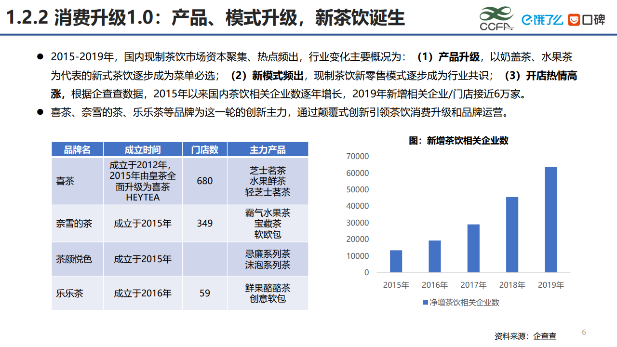
Task: Click the 资料来源 企查查 source text
Action: [x=525, y=336]
